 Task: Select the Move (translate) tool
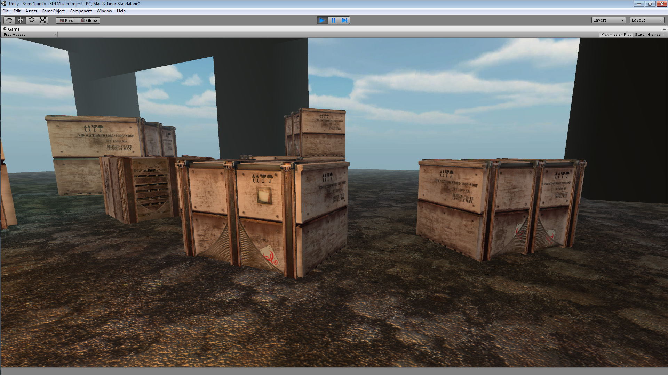coord(20,20)
